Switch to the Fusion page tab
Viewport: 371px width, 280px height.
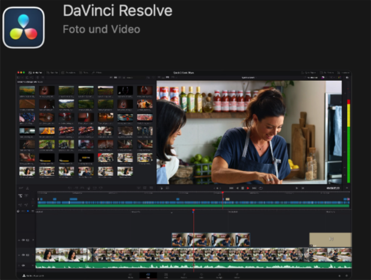(184, 275)
